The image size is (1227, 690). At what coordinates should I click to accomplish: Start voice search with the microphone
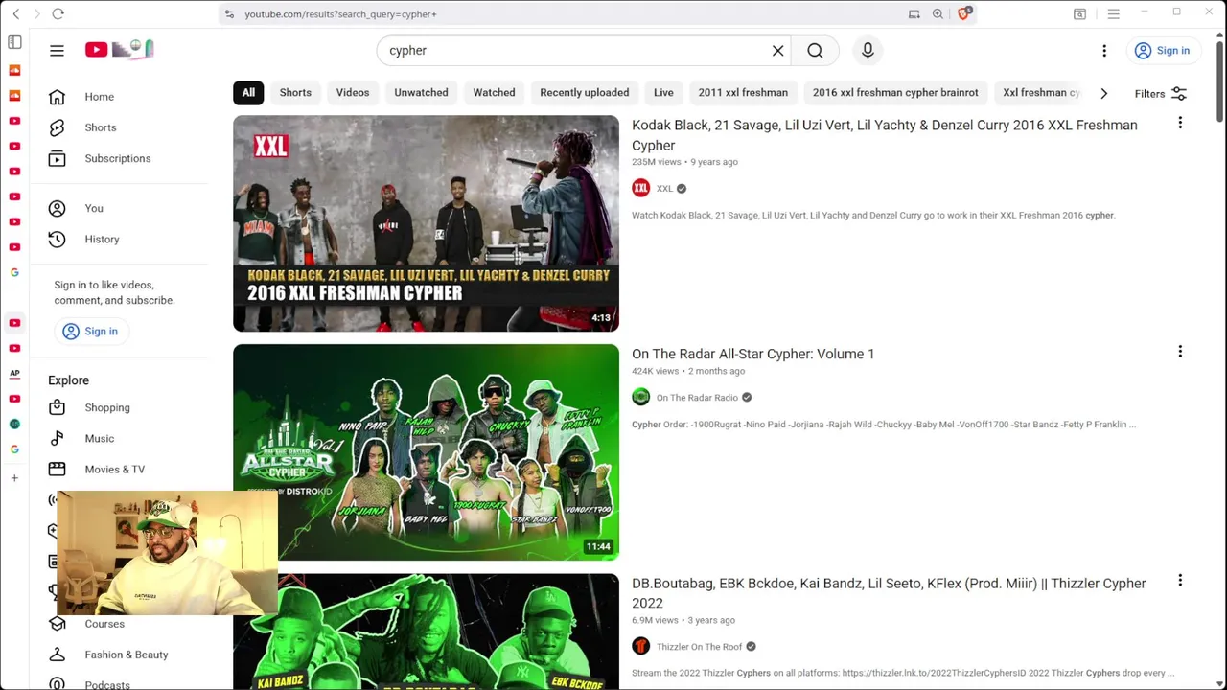[868, 50]
